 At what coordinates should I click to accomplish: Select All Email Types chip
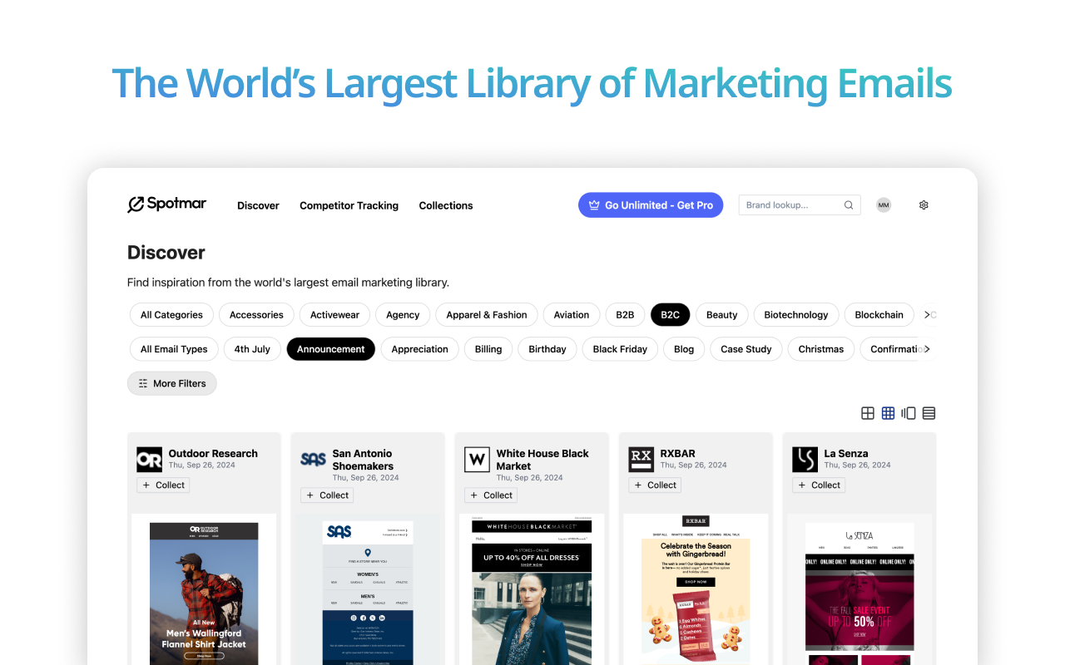point(174,349)
